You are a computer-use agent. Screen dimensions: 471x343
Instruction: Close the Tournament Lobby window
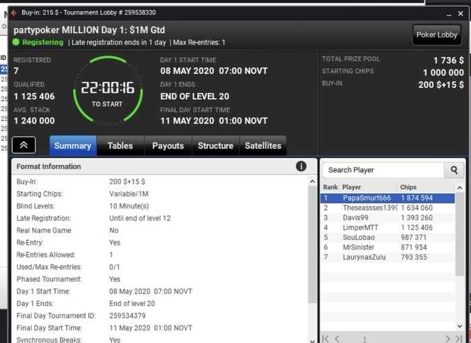(460, 13)
